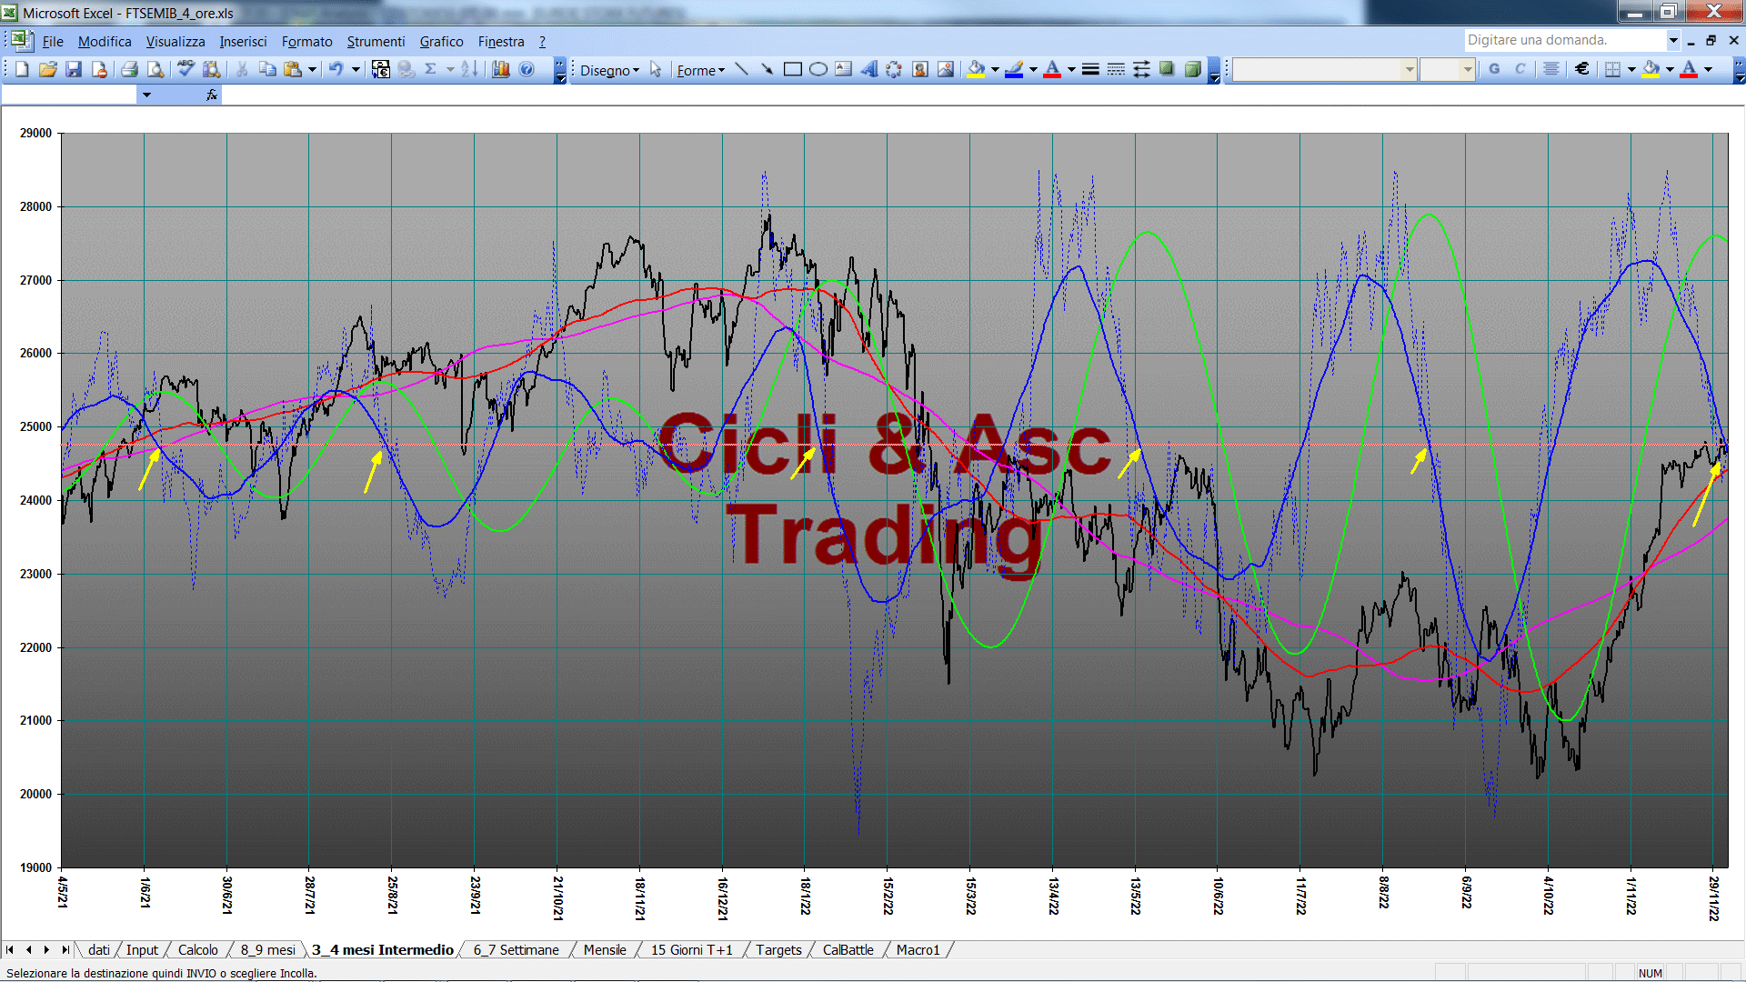Viewport: 1746px width, 982px height.
Task: Click the Print icon
Action: pyautogui.click(x=129, y=69)
